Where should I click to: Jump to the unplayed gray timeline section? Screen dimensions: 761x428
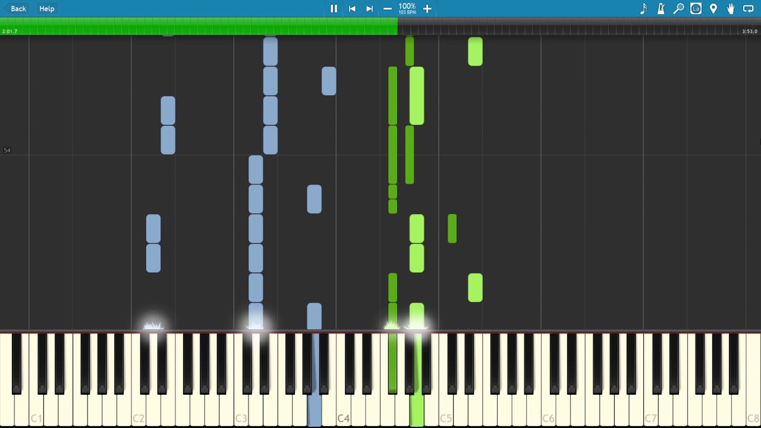coord(579,26)
